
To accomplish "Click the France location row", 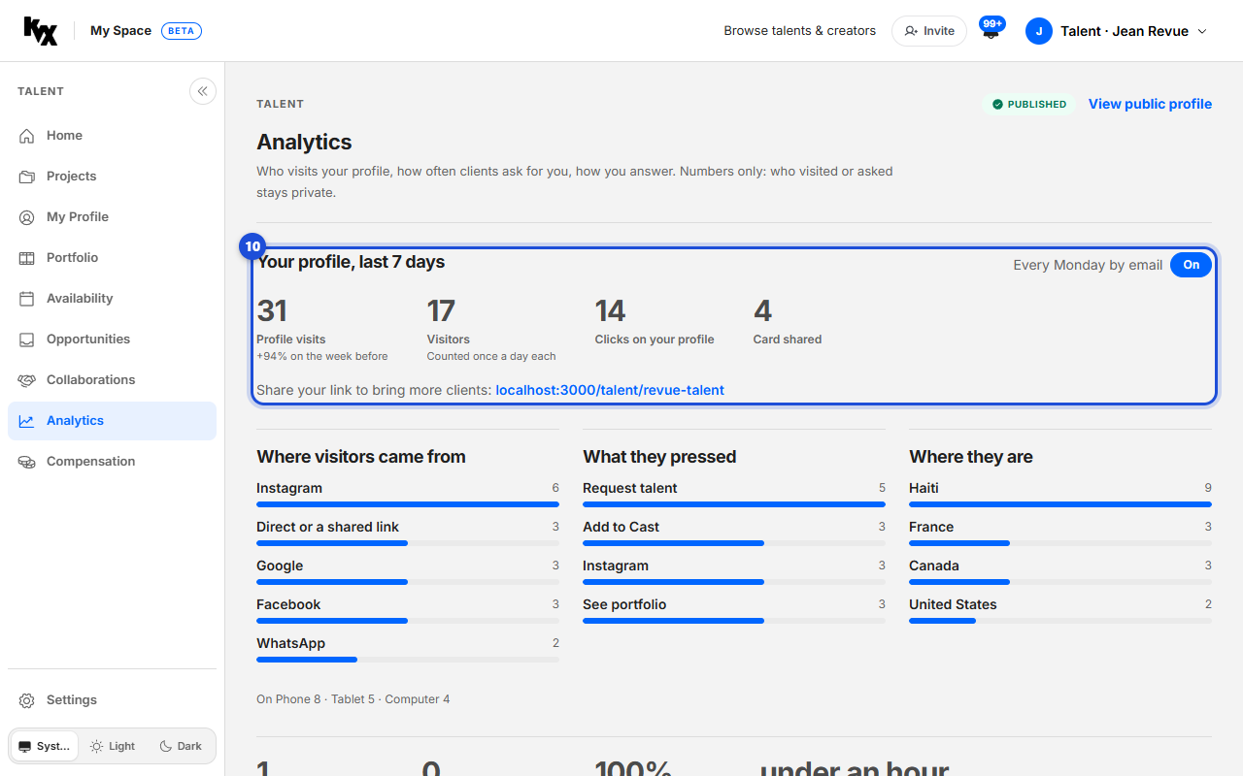I will [x=1060, y=532].
